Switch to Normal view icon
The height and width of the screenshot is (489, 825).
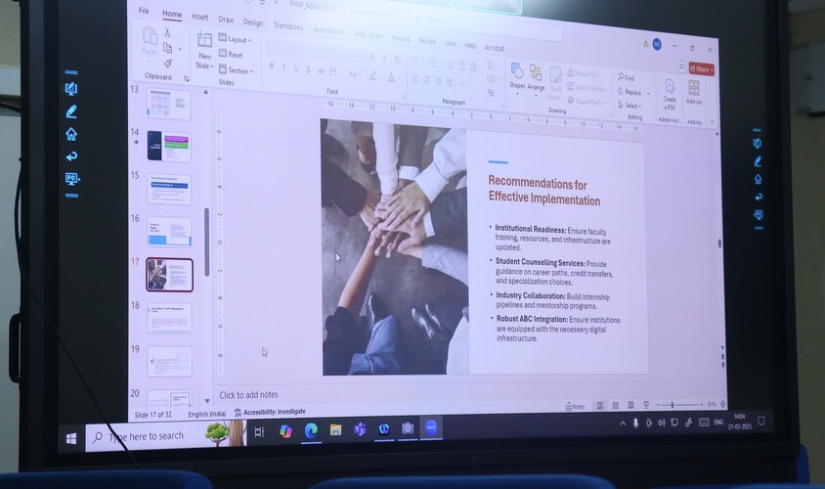pyautogui.click(x=600, y=405)
